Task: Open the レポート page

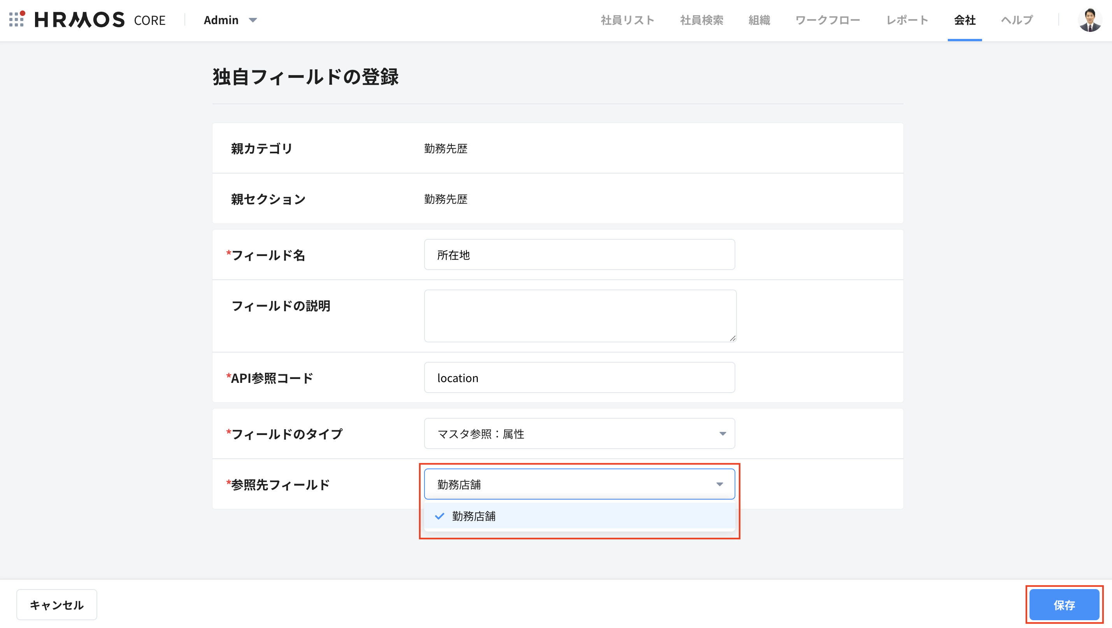Action: coord(907,20)
